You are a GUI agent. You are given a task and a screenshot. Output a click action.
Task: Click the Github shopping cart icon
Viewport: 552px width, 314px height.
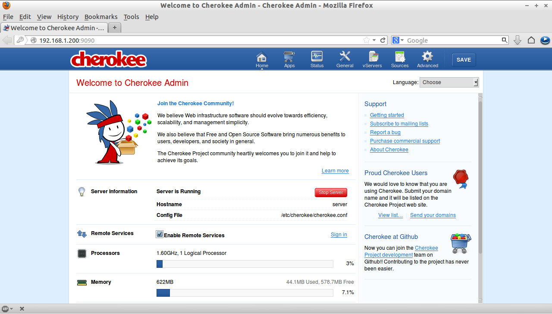[461, 244]
